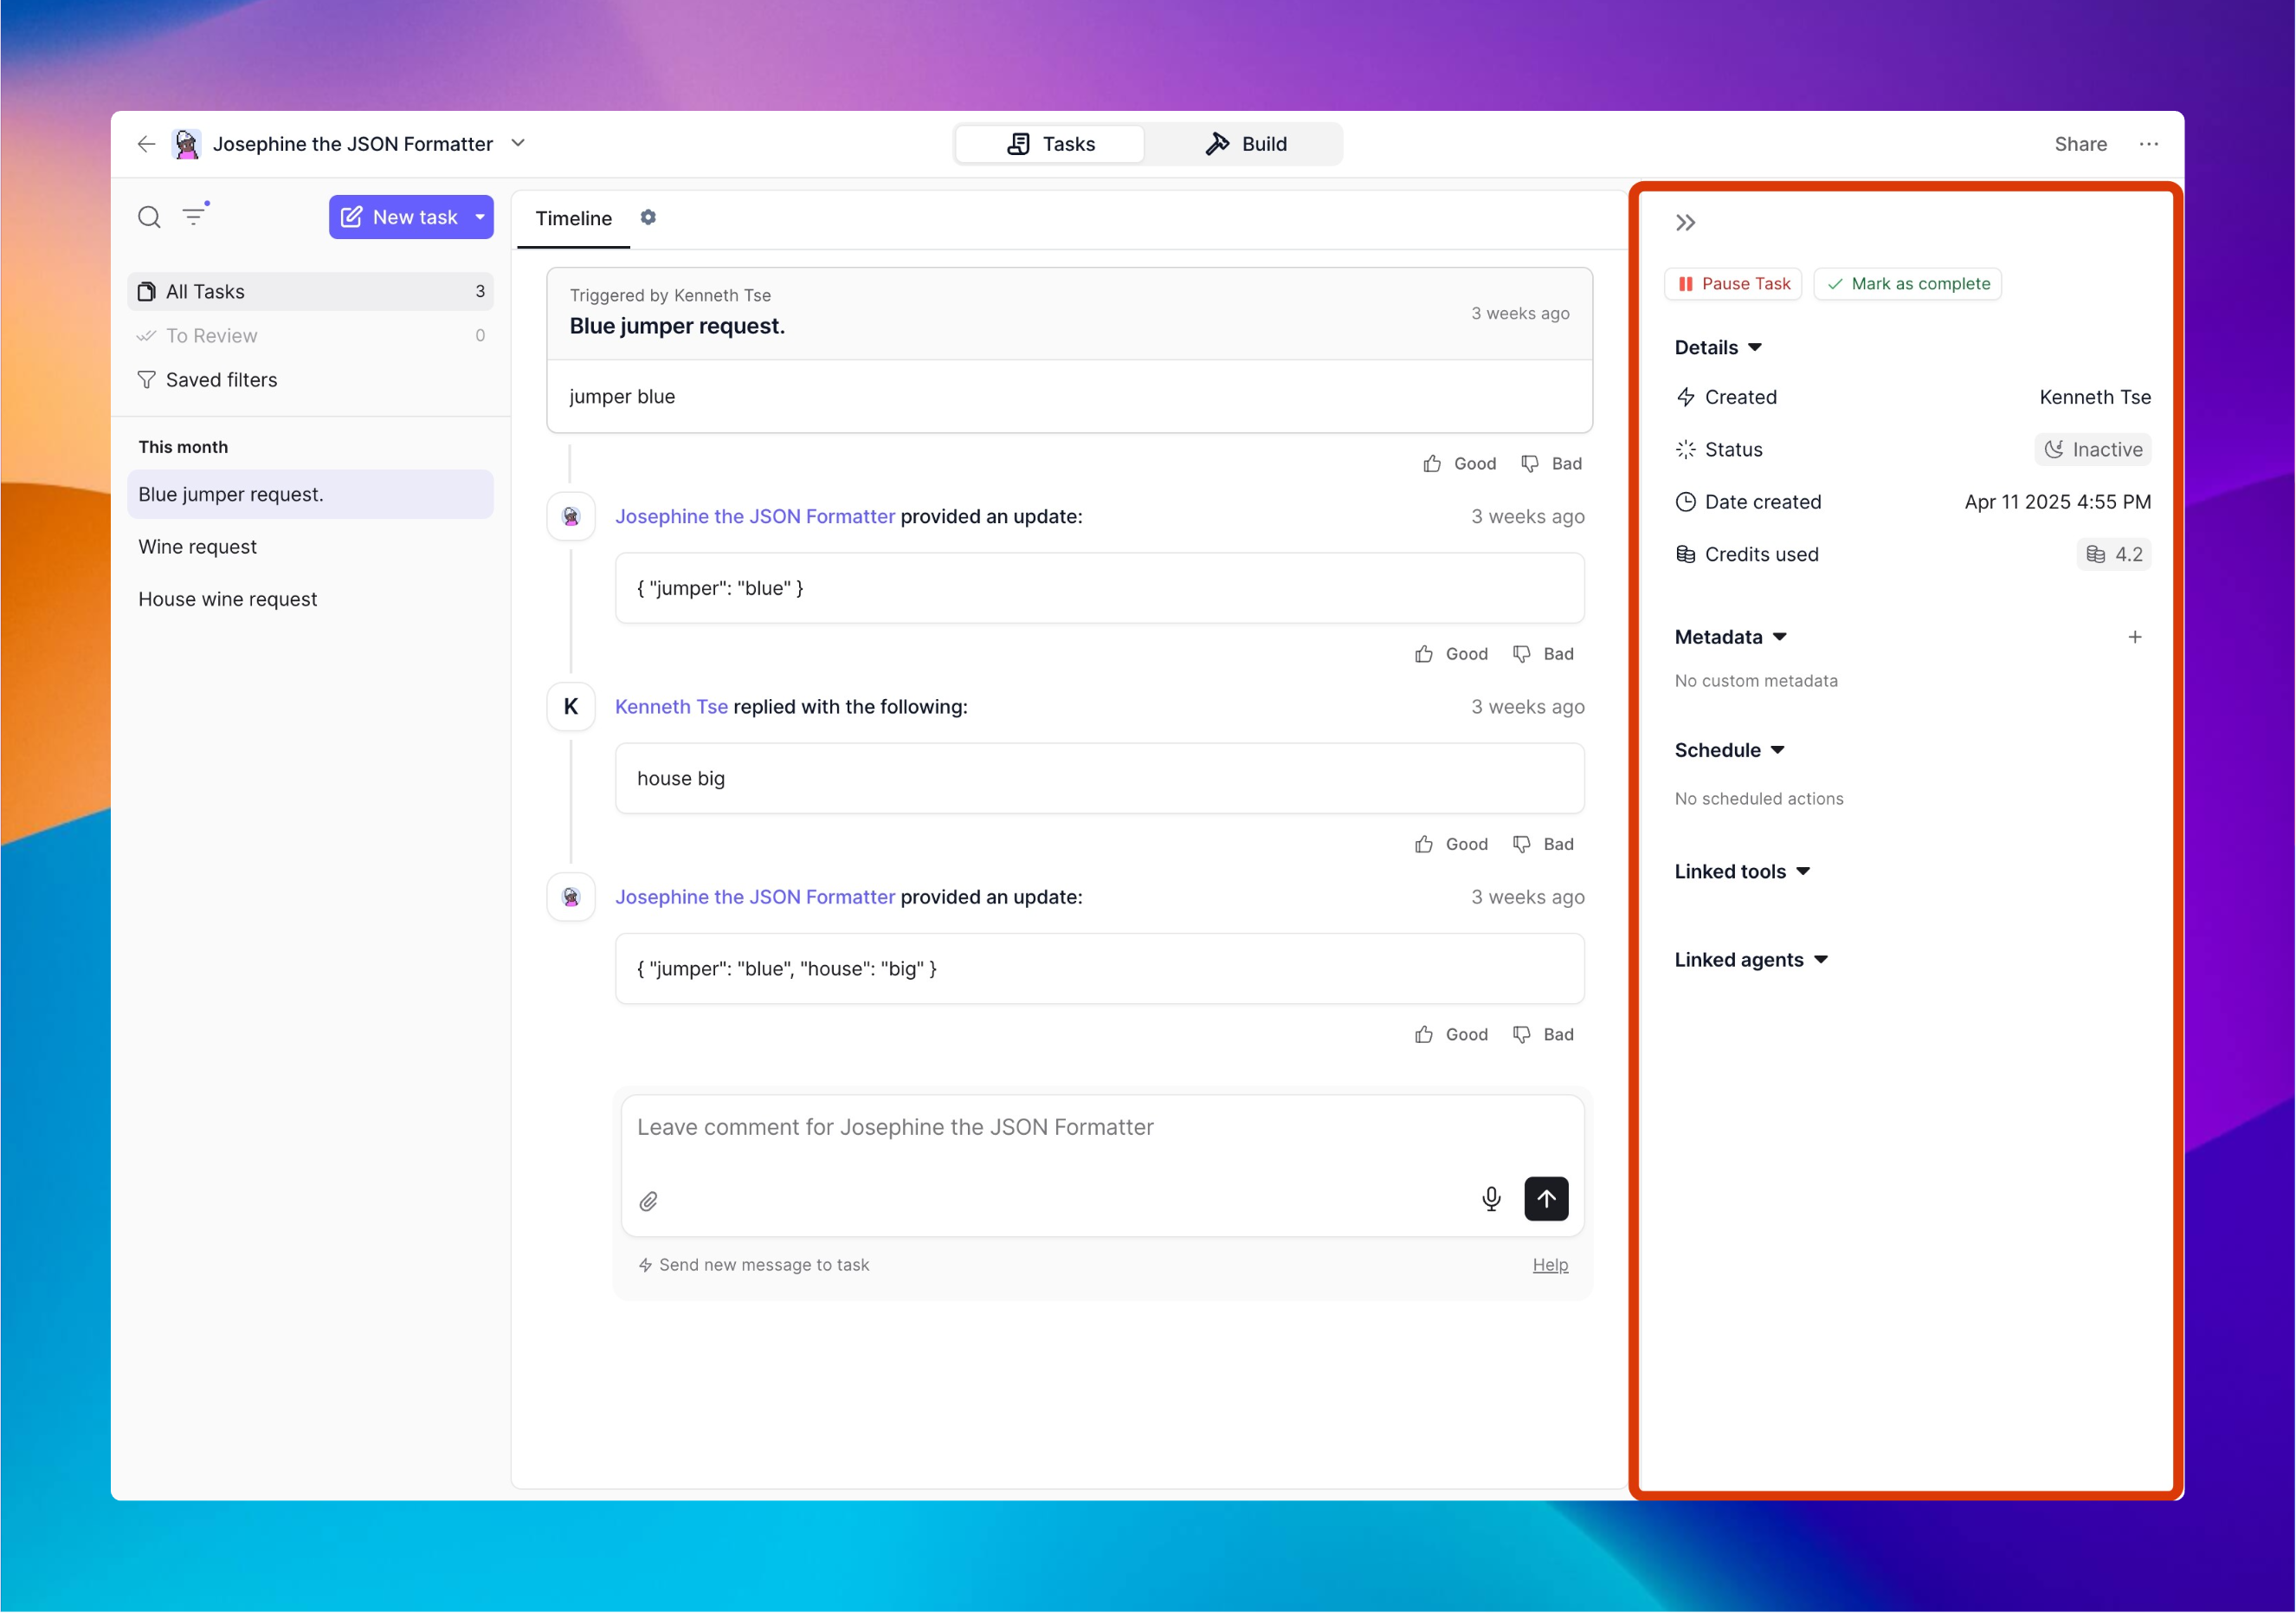Open timeline settings gear icon
The height and width of the screenshot is (1613, 2296).
(x=648, y=217)
